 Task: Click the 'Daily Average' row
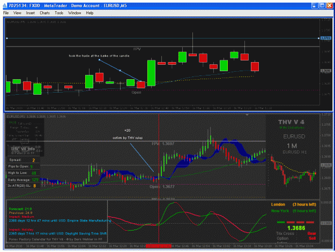click(x=23, y=180)
